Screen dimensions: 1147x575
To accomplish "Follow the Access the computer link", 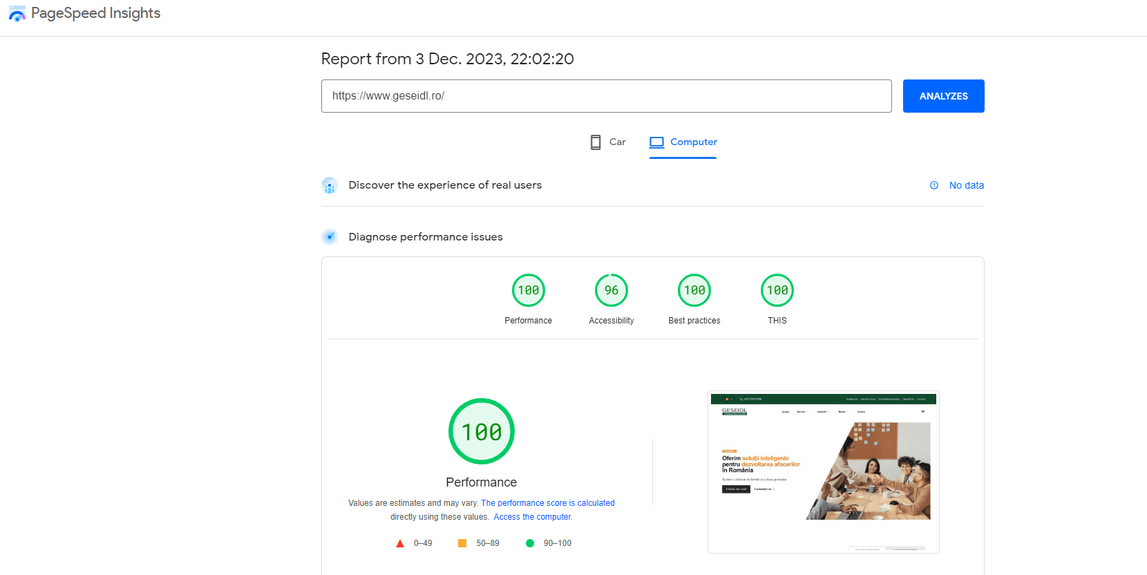I will tap(533, 517).
